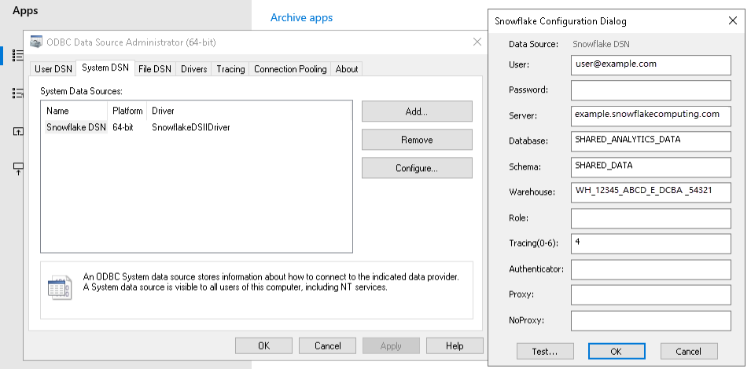This screenshot has width=751, height=369.
Task: Click the Help button
Action: tap(455, 345)
